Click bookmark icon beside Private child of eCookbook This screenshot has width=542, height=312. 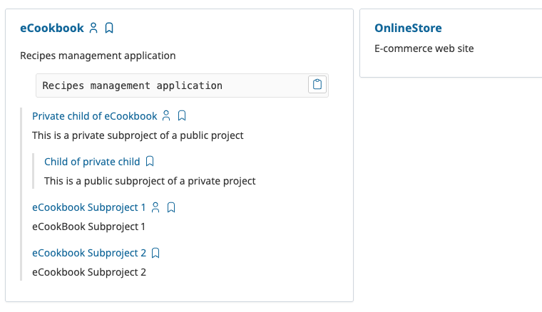182,116
